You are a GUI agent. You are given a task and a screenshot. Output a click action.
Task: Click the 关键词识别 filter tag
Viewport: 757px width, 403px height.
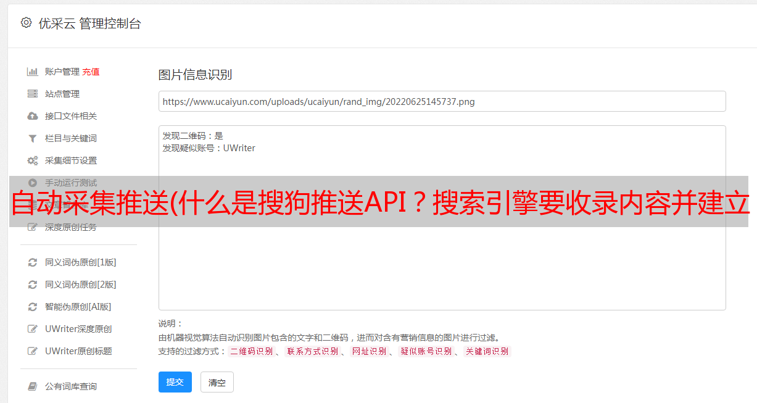487,351
